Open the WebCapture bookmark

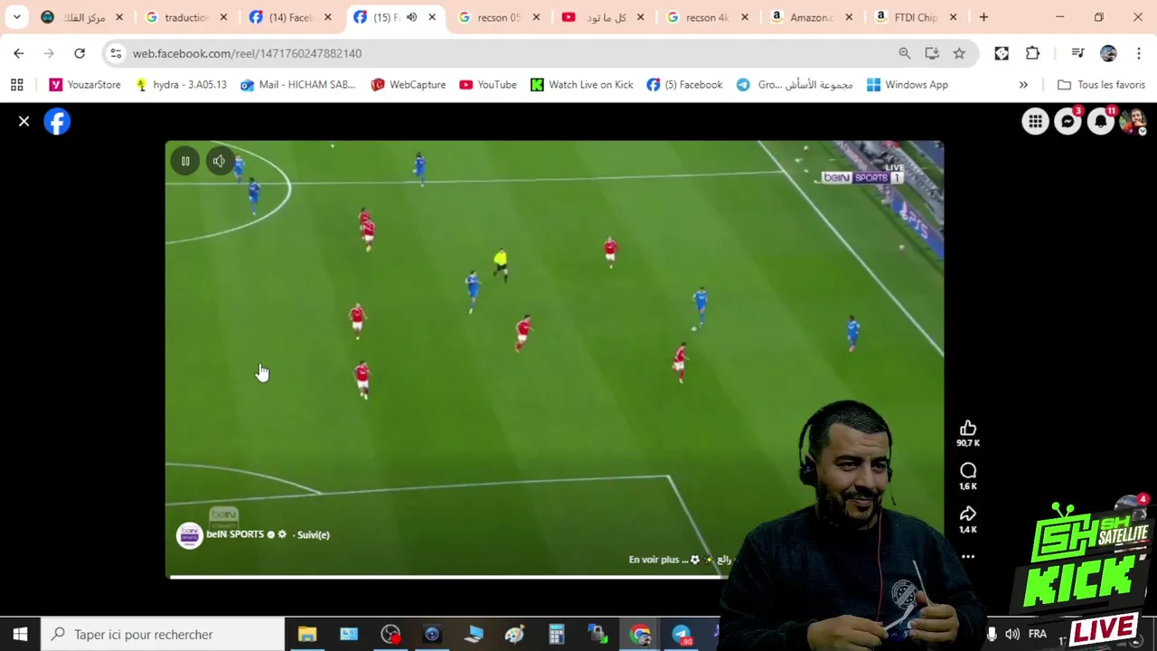[409, 85]
